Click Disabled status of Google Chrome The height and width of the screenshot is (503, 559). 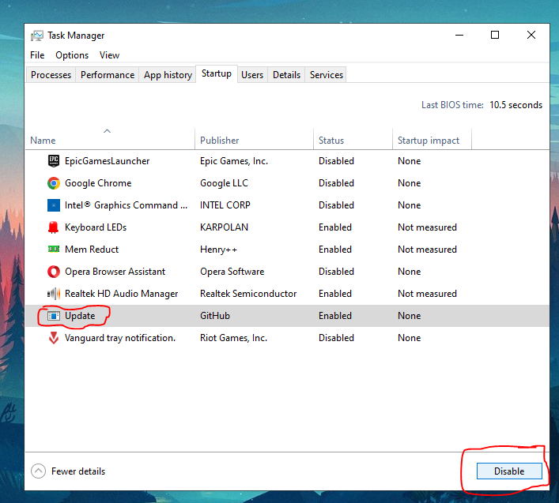336,183
